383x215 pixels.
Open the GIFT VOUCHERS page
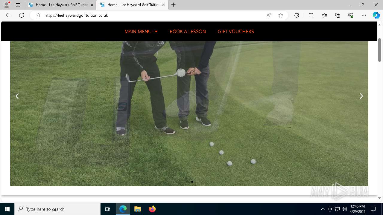(x=236, y=31)
